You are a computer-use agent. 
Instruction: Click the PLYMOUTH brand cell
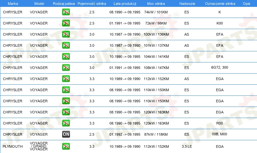click(12, 146)
